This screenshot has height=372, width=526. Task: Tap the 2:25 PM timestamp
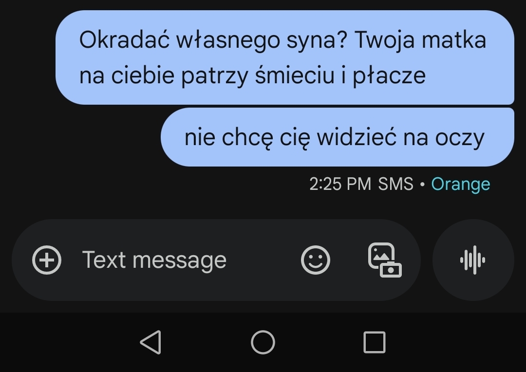point(340,184)
